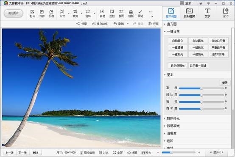Click the 数字点测光 button
Viewport: 235px width, 157px height.
coord(178,66)
